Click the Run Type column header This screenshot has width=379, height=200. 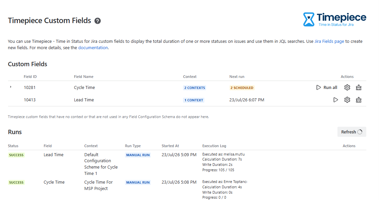point(133,146)
